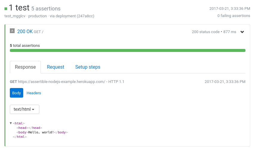Click the Body button
Screen dimensions: 255x151
pos(17,93)
